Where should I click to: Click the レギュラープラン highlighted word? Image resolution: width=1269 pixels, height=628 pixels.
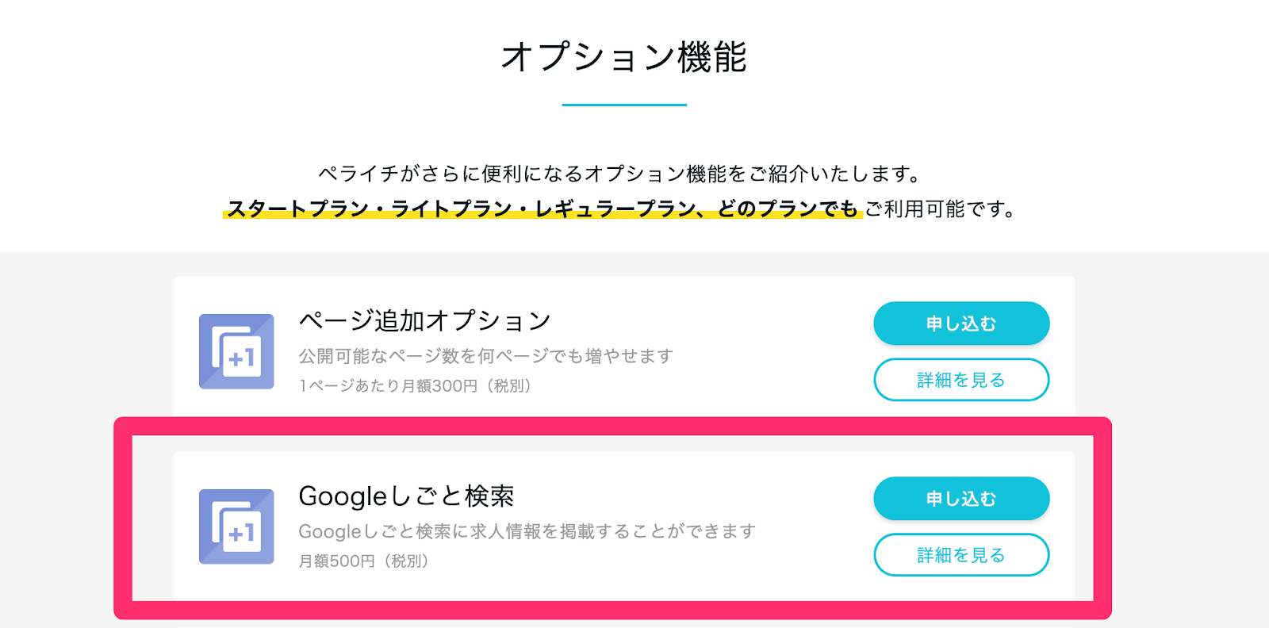point(615,209)
